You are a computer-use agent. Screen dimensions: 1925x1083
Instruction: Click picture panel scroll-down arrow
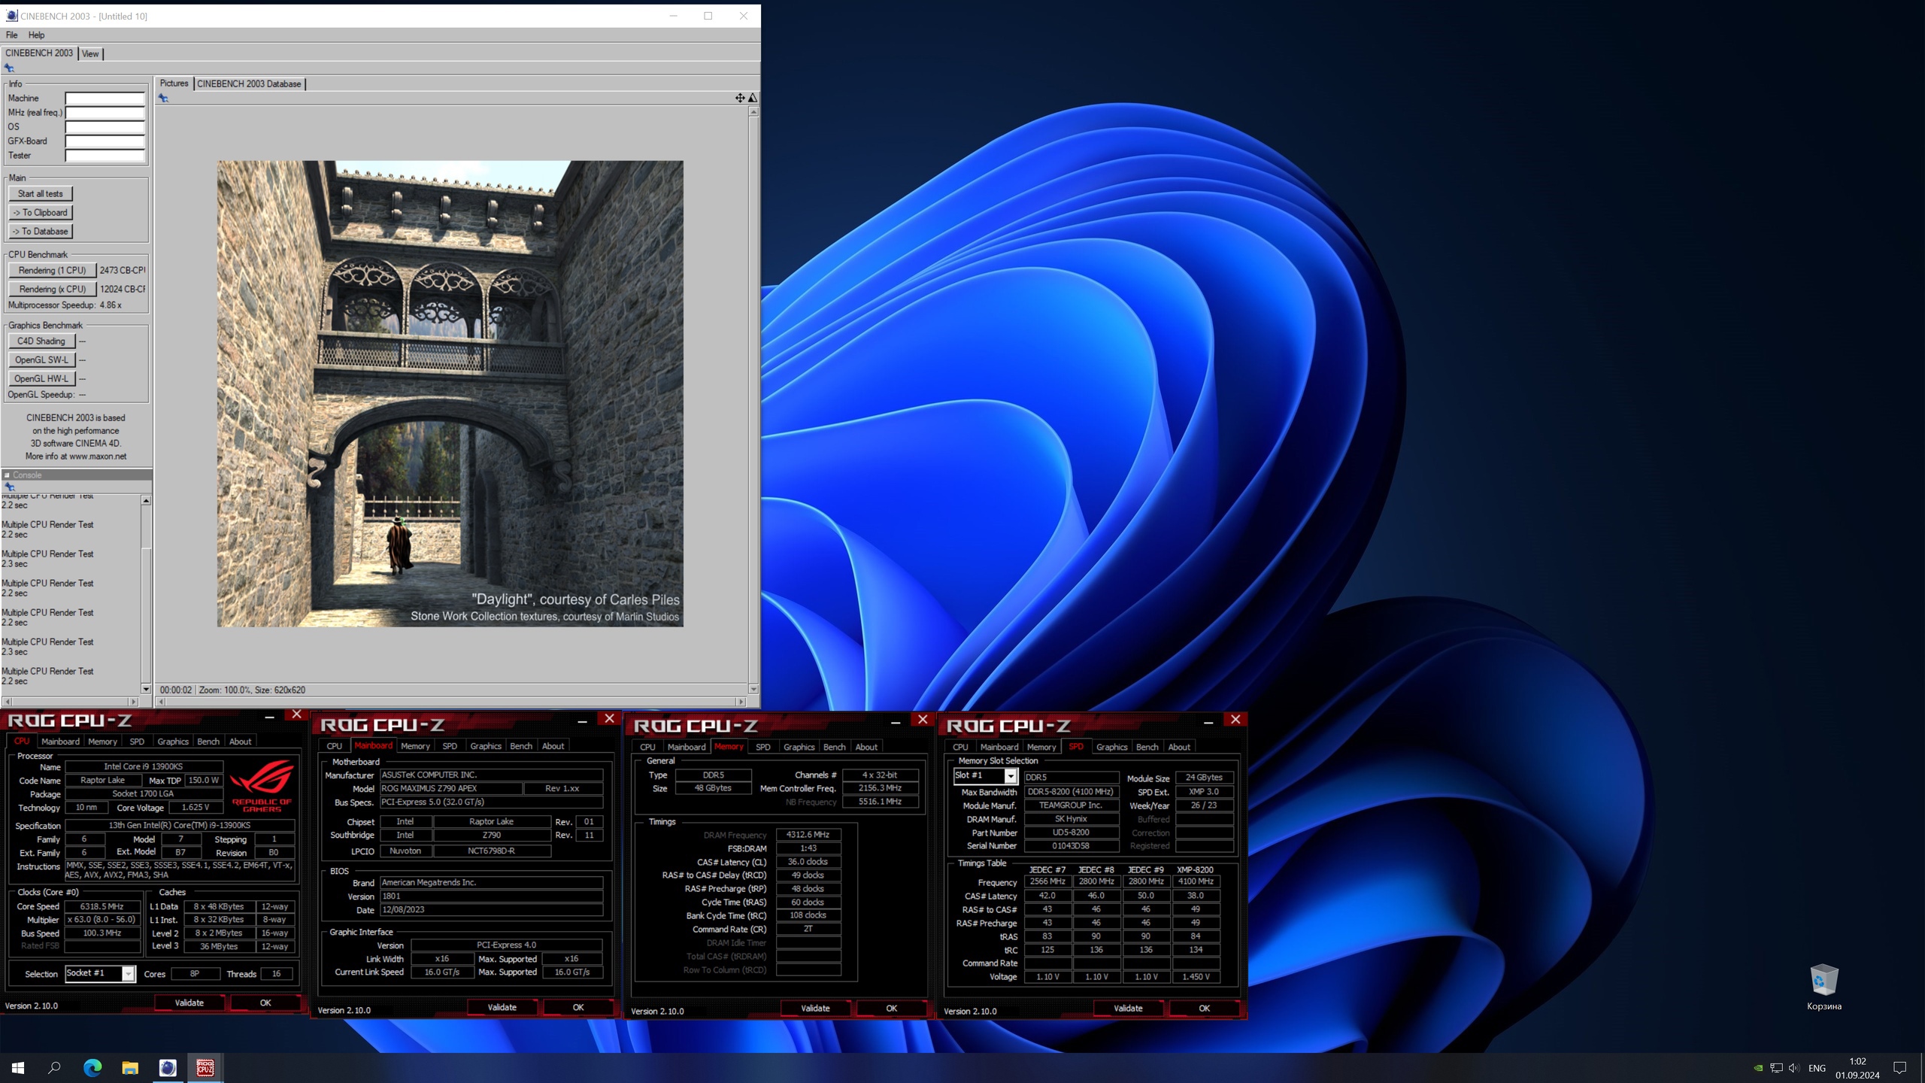tap(753, 689)
